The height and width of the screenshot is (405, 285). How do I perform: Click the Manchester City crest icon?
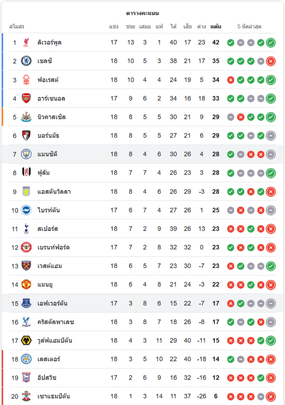(26, 154)
